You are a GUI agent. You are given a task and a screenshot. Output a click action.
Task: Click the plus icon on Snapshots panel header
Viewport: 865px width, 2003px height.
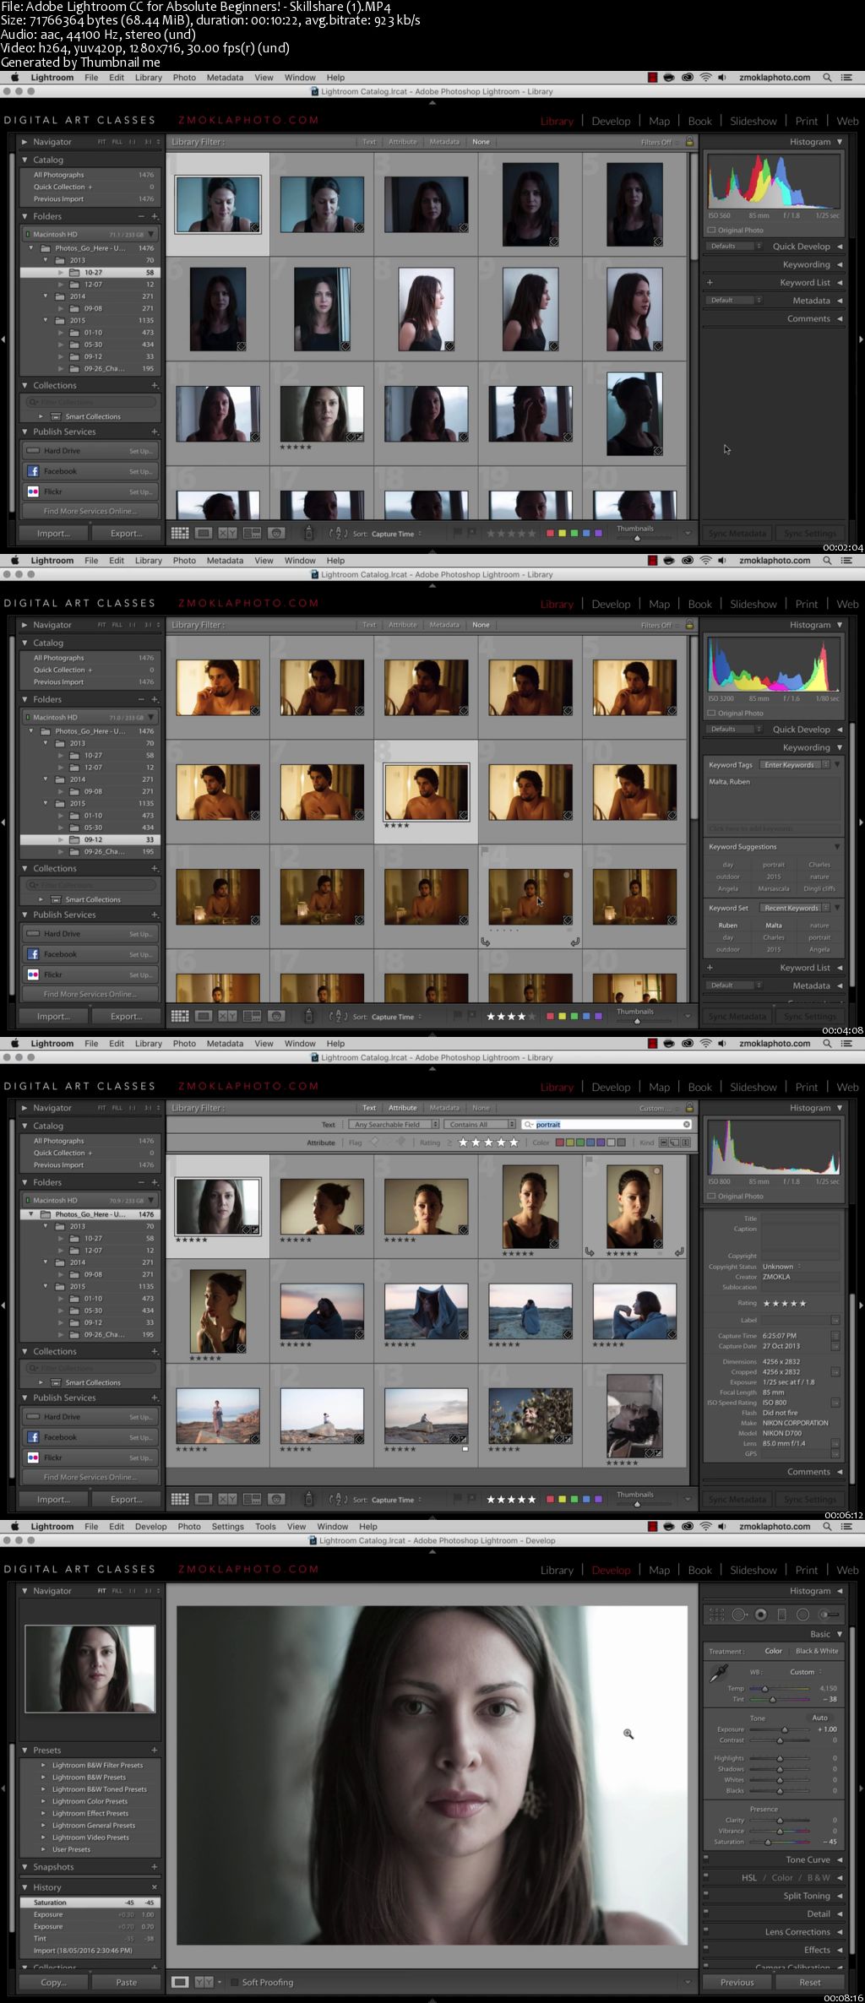[155, 1866]
